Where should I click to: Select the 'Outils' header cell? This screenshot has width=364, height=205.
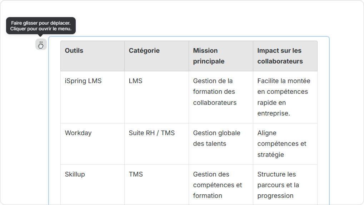[74, 51]
